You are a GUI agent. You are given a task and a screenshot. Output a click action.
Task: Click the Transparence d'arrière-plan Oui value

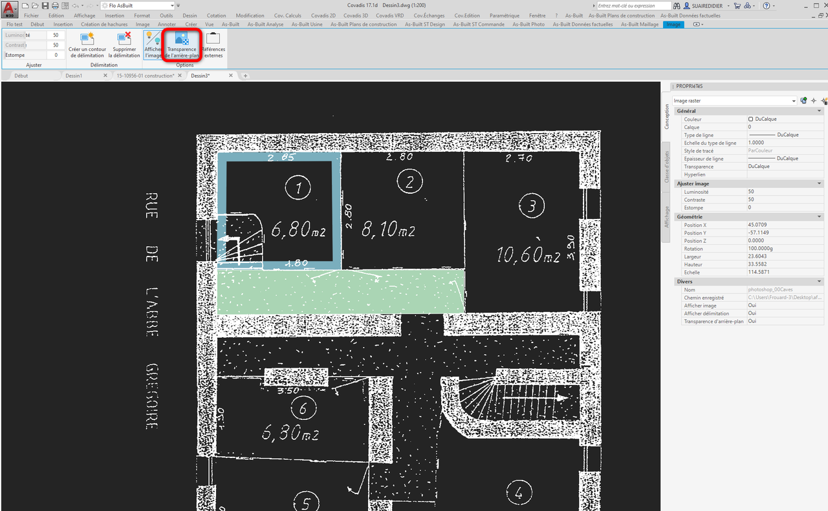[x=786, y=321]
